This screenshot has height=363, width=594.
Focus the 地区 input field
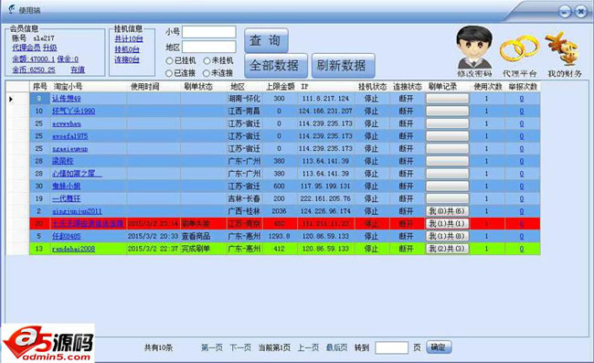pyautogui.click(x=209, y=47)
